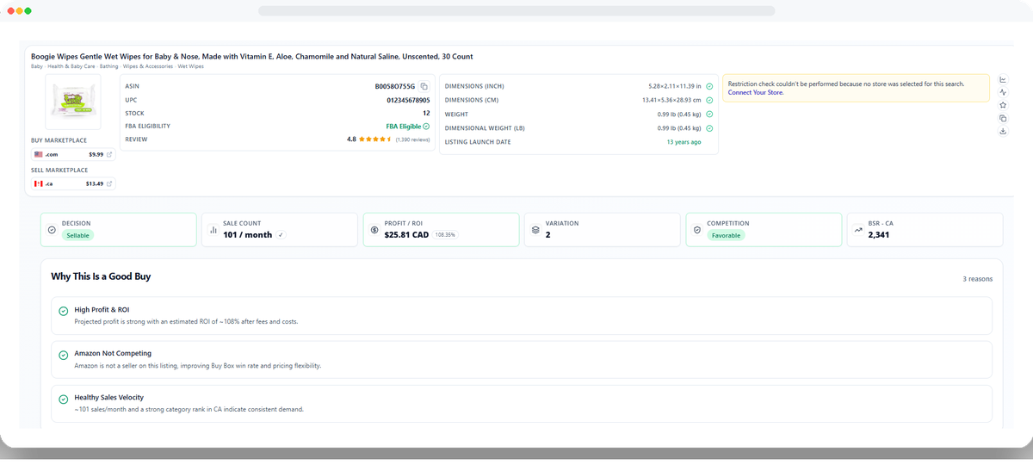
Task: Click check icon beside Dimensional Weight
Action: pyautogui.click(x=709, y=128)
